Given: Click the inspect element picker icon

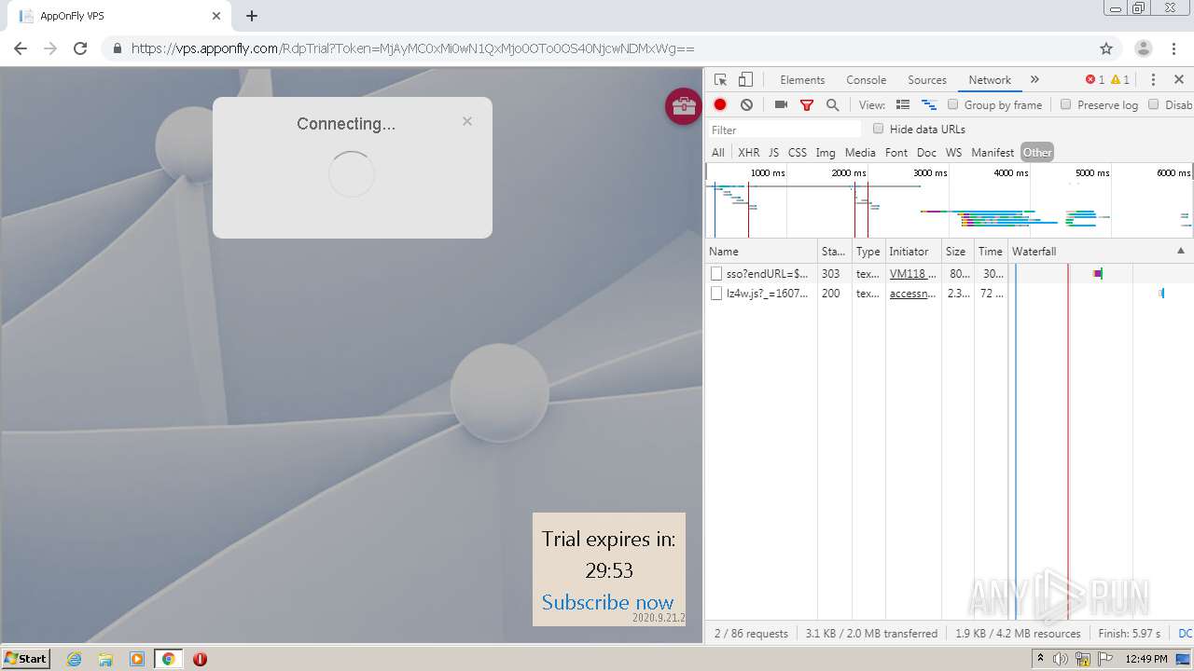Looking at the screenshot, I should tap(720, 80).
